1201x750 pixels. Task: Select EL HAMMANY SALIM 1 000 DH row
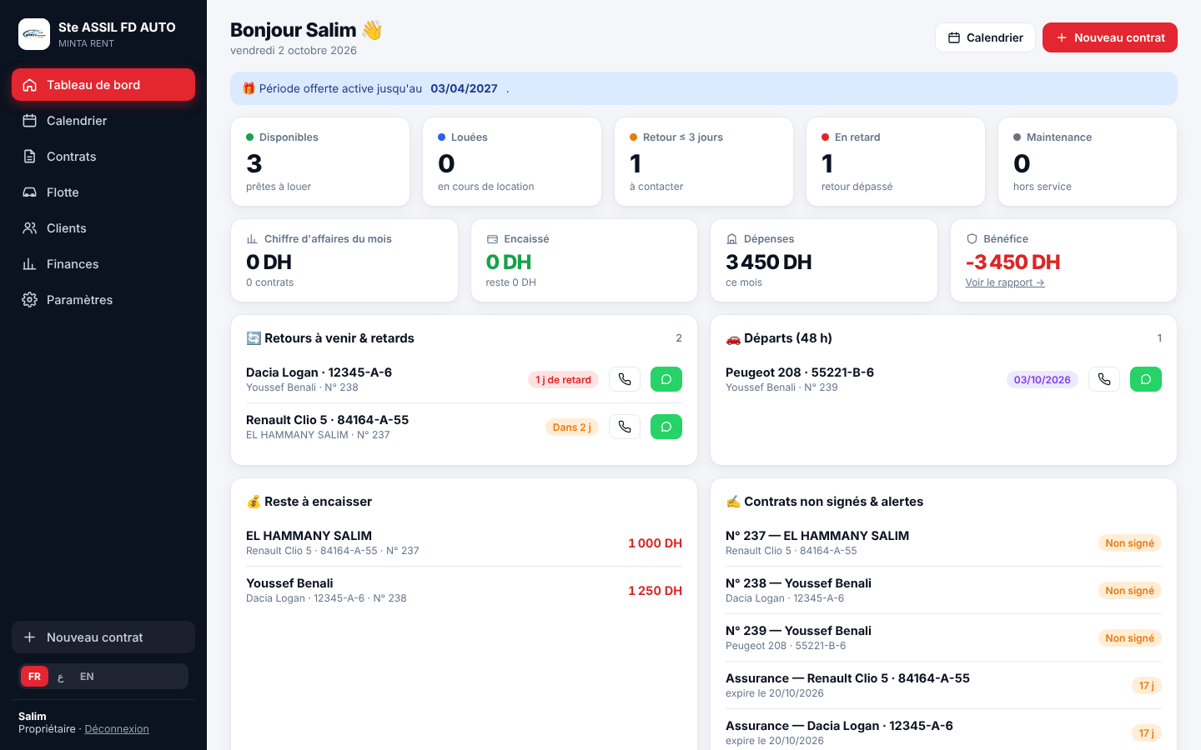[464, 542]
